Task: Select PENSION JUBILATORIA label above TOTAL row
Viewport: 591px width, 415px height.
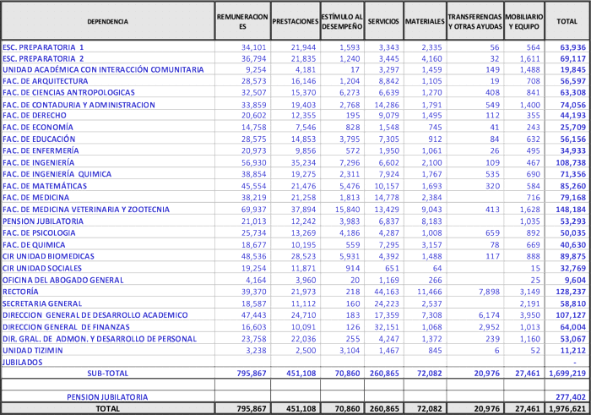Action: point(107,397)
